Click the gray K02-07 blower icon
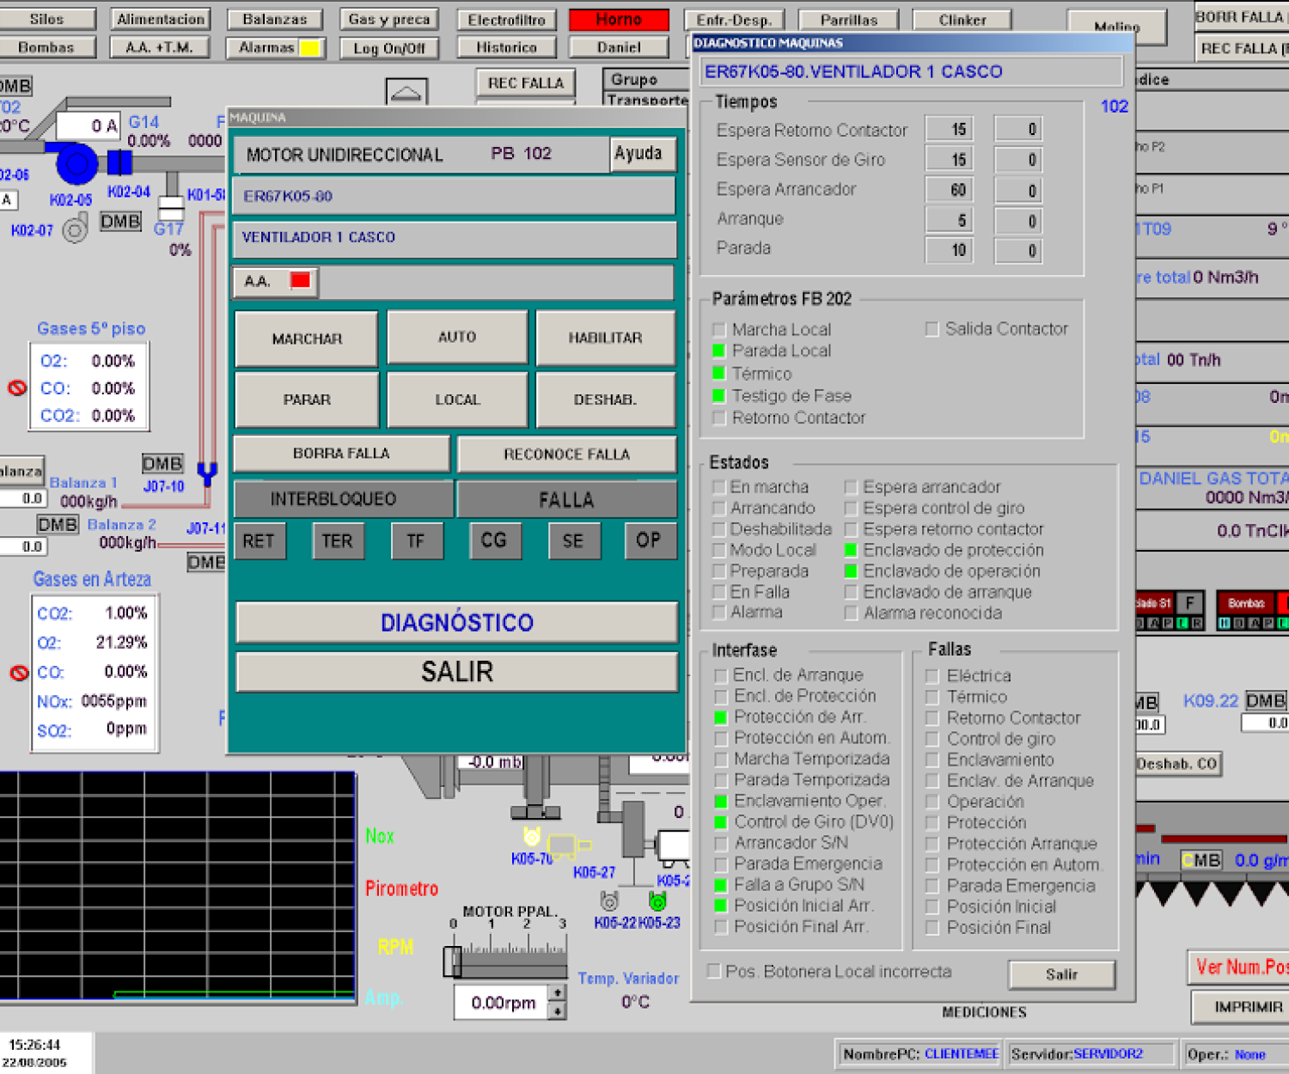 76,229
